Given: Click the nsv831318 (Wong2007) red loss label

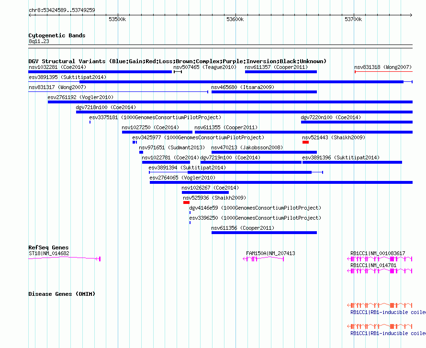Looking at the screenshot, I should point(383,67).
